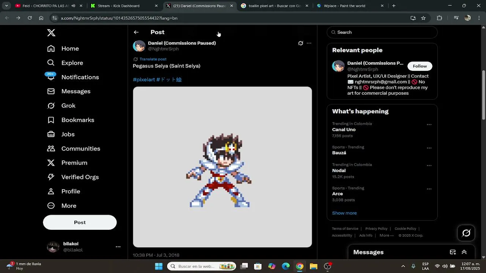This screenshot has width=486, height=273.
Task: Open options for Arce trend
Action: tap(429, 189)
